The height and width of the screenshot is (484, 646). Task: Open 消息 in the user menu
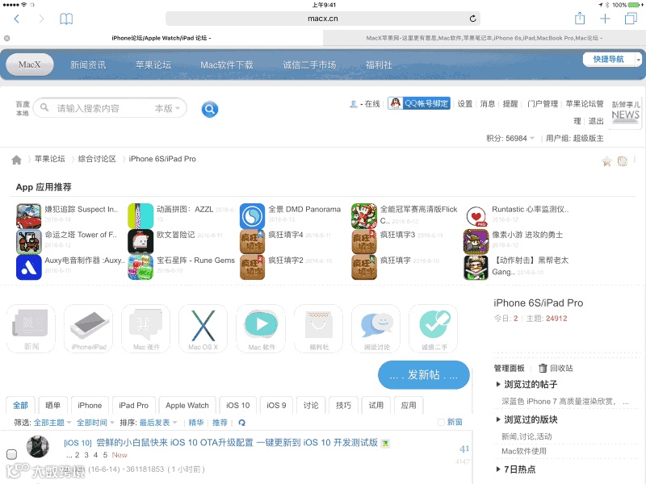coord(488,104)
